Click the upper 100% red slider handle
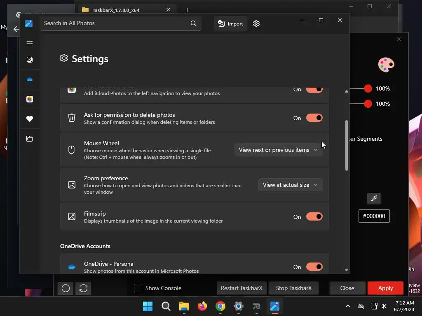Image resolution: width=422 pixels, height=316 pixels. coord(368,88)
